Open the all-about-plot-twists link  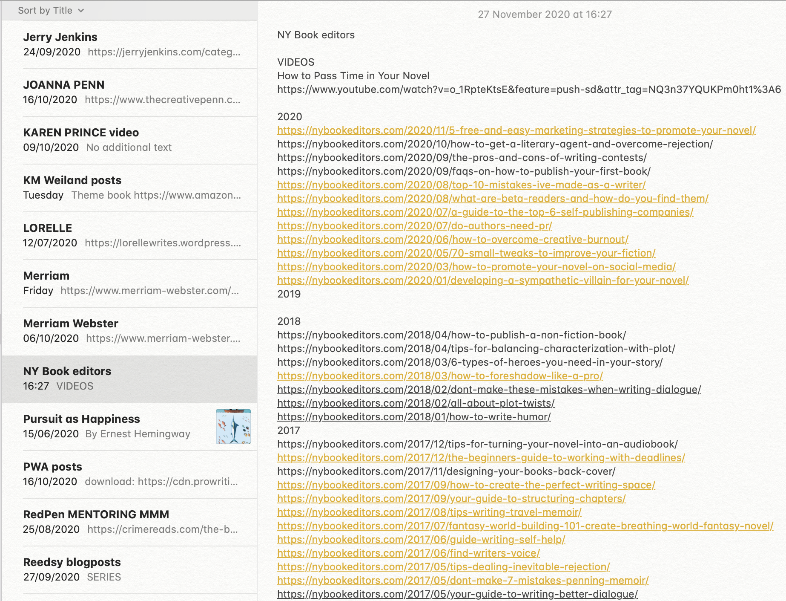[416, 403]
